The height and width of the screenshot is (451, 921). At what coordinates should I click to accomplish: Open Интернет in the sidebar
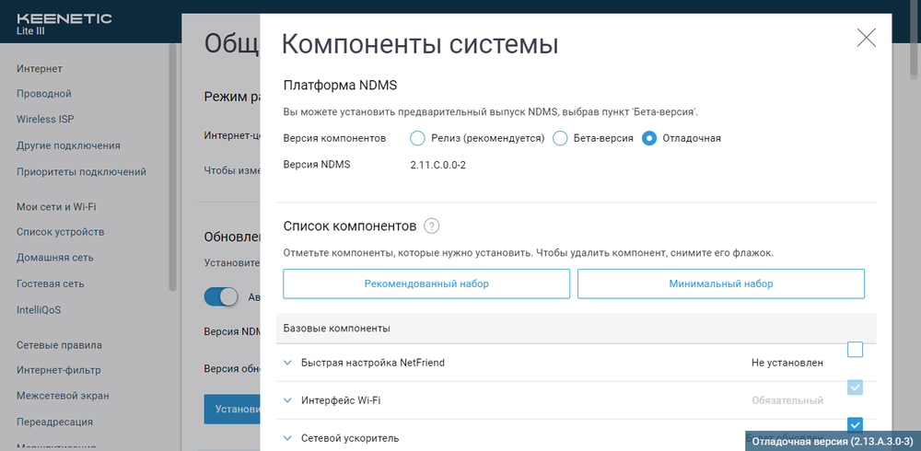(40, 68)
